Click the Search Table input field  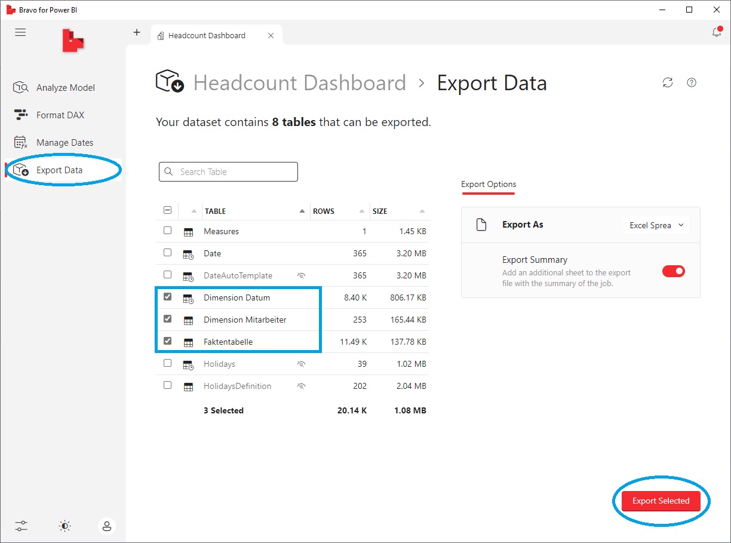tap(228, 171)
